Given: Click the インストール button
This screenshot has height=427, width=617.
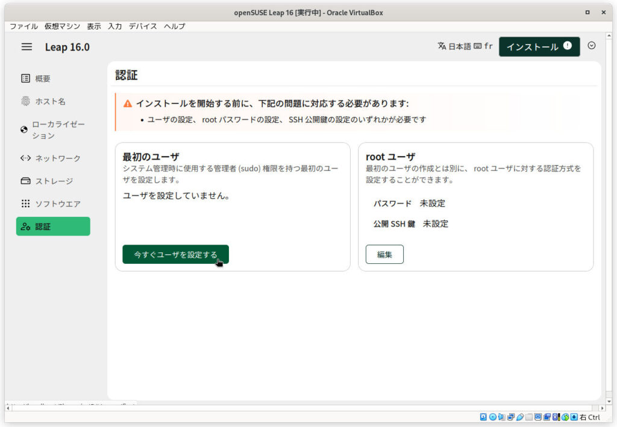Looking at the screenshot, I should (x=539, y=46).
